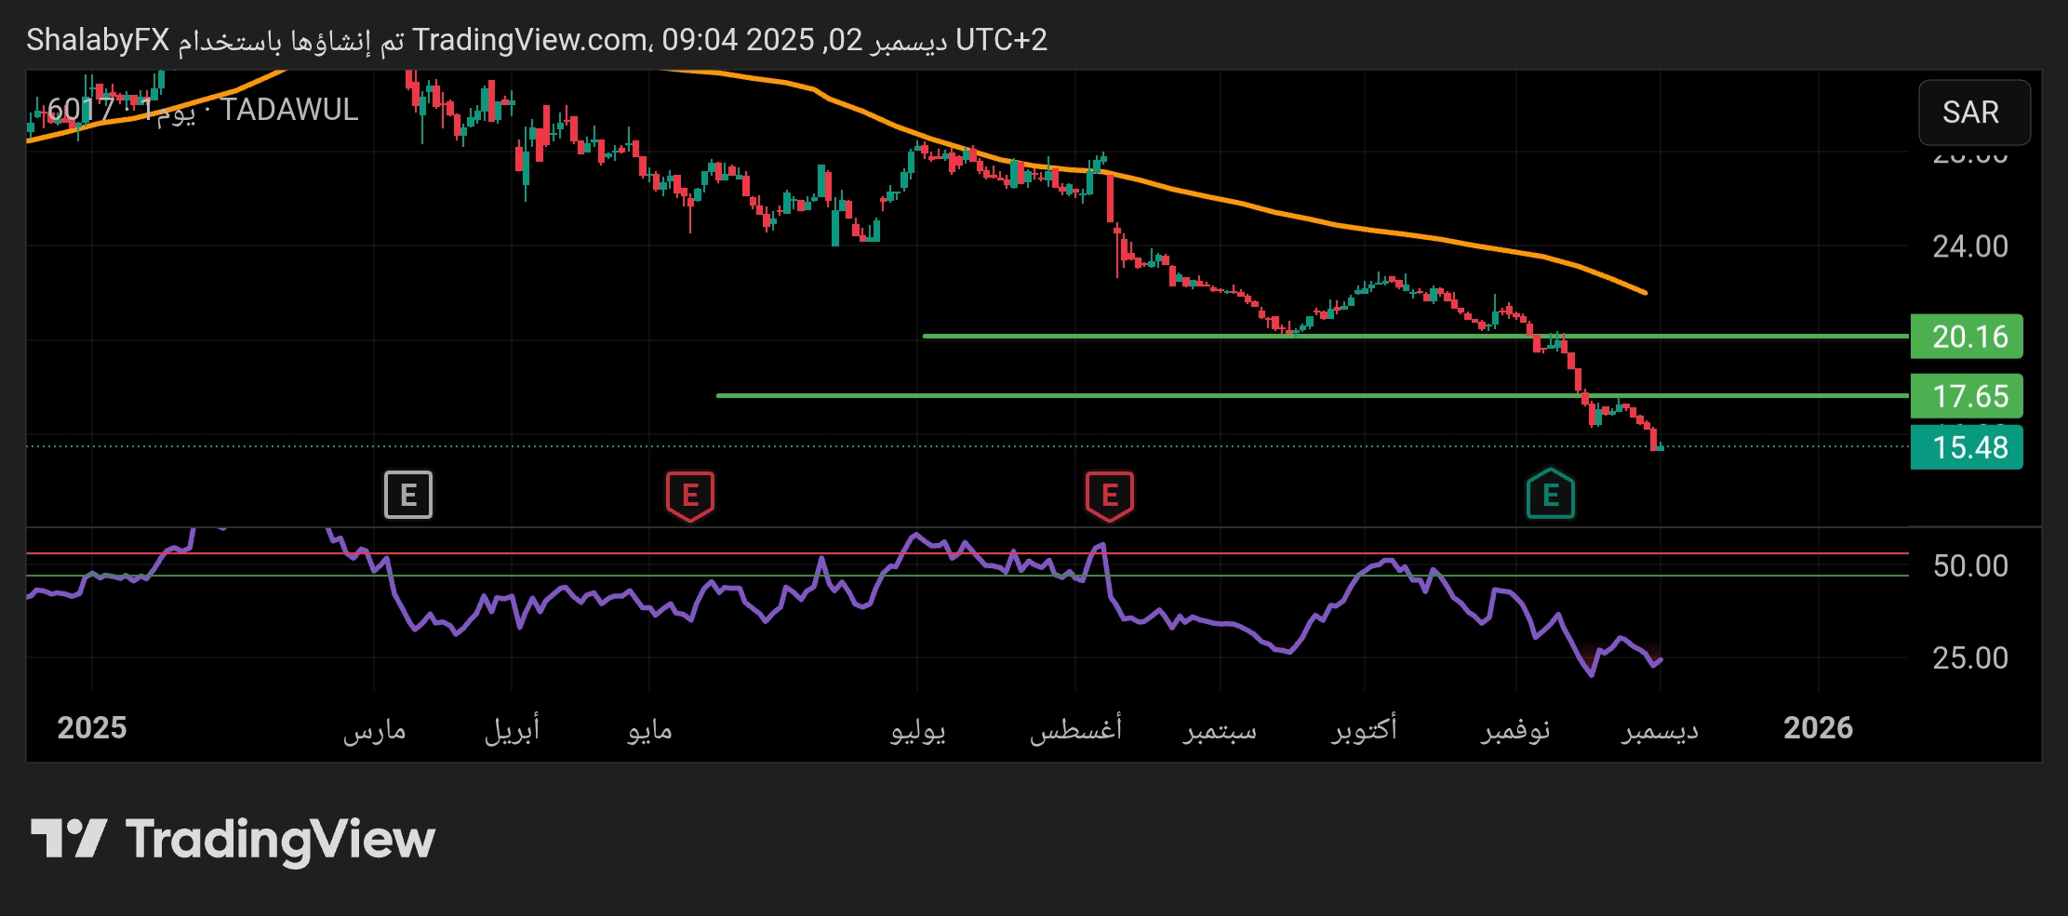
Task: Click the ShalabyFX username in header
Action: point(98,40)
